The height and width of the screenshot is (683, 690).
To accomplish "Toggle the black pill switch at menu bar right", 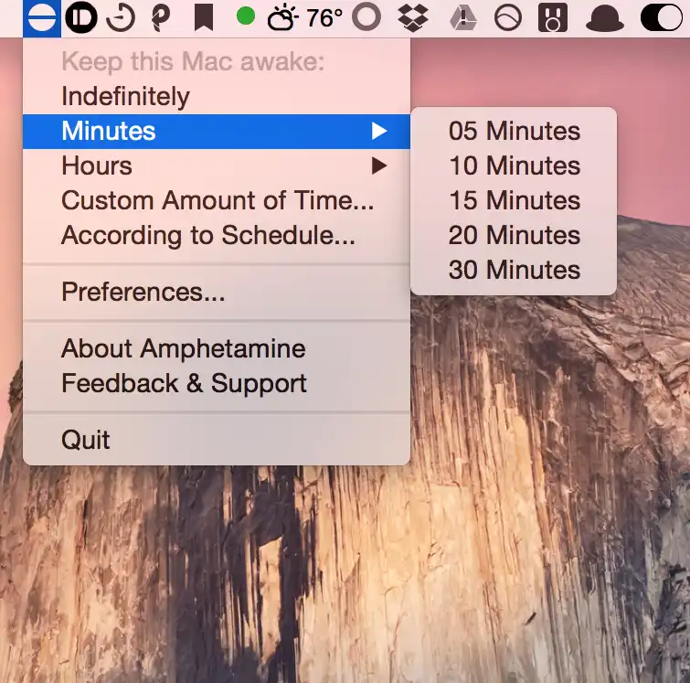I will coord(662,17).
